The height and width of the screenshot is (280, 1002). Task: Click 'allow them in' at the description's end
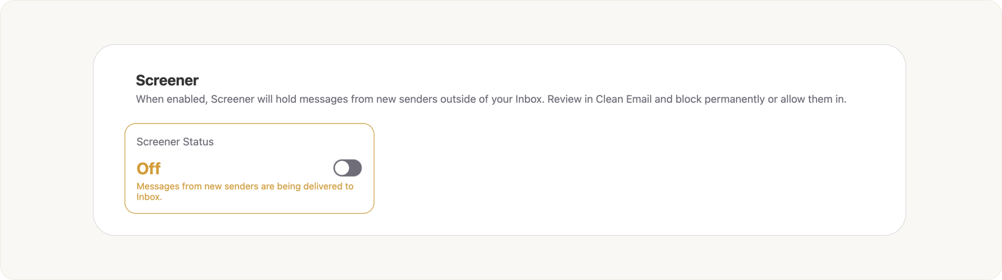point(813,99)
